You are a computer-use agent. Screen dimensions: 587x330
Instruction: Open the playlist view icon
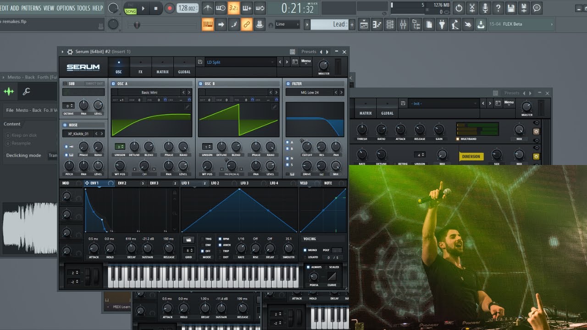pyautogui.click(x=364, y=24)
